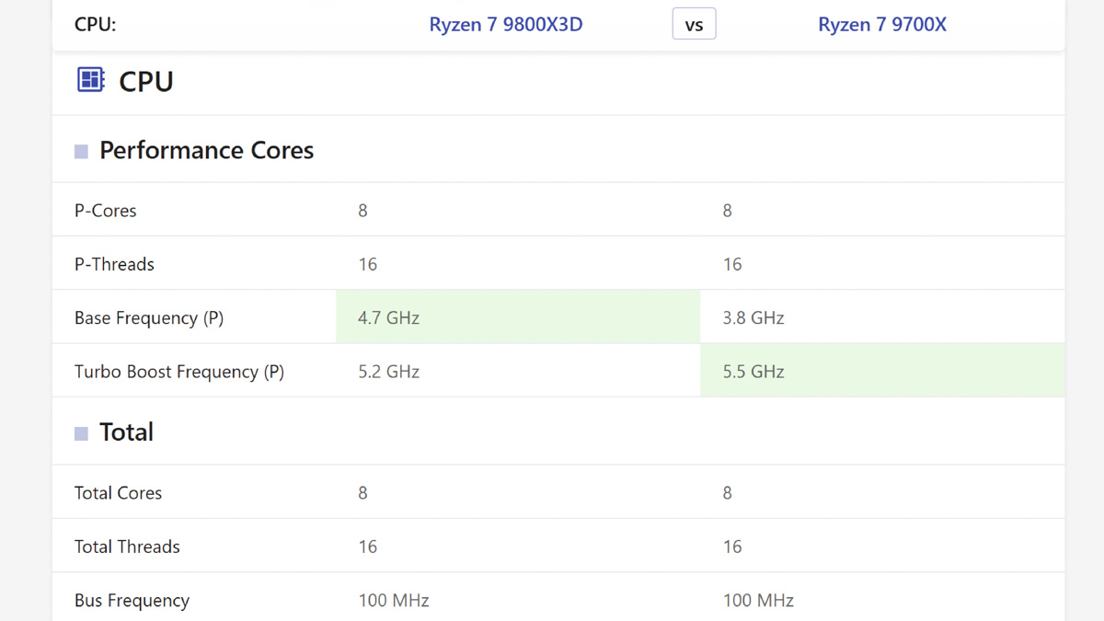Select the 'CPU' section heading
Image resolution: width=1104 pixels, height=621 pixels.
(x=146, y=81)
